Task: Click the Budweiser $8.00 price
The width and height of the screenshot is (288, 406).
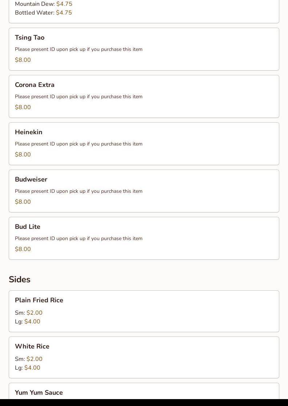Action: click(x=23, y=202)
